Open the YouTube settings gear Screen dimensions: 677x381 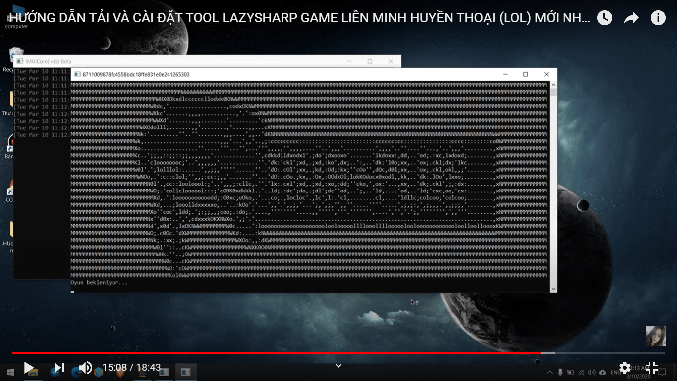625,368
